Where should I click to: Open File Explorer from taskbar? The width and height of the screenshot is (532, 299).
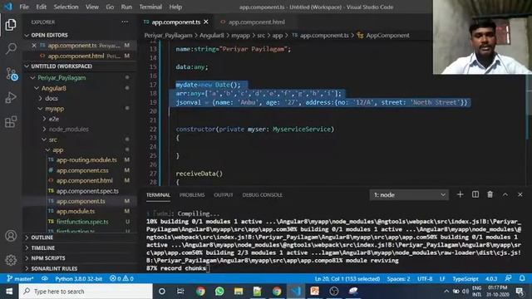(239, 292)
